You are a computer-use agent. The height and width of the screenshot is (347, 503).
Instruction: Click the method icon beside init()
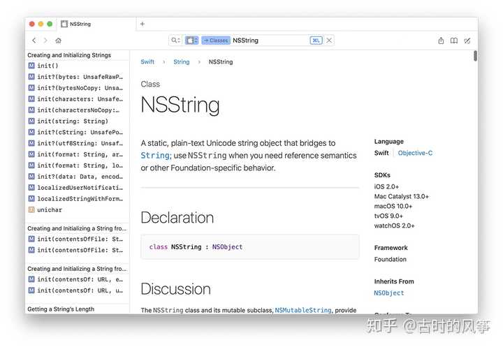point(31,66)
